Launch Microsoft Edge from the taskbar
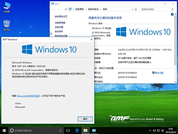The height and width of the screenshot is (134, 178). point(77,130)
